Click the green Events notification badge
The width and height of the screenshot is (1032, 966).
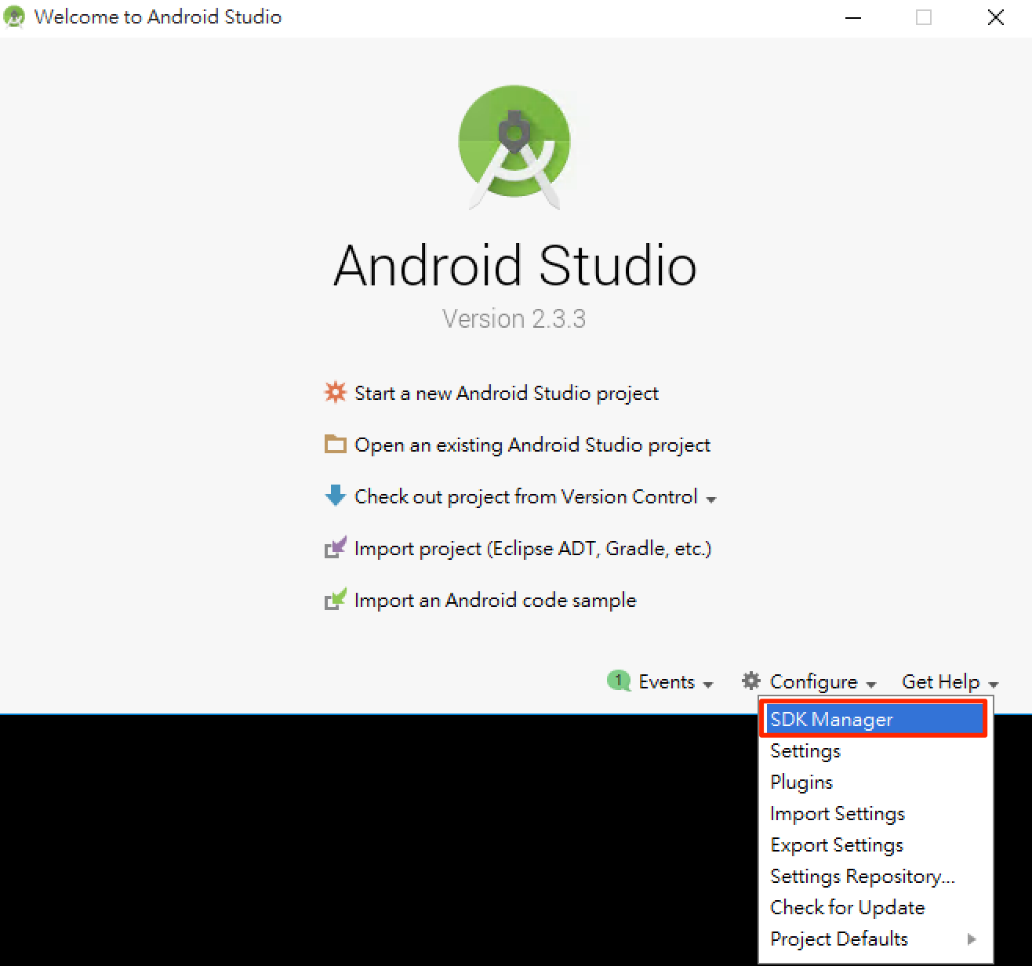click(619, 681)
